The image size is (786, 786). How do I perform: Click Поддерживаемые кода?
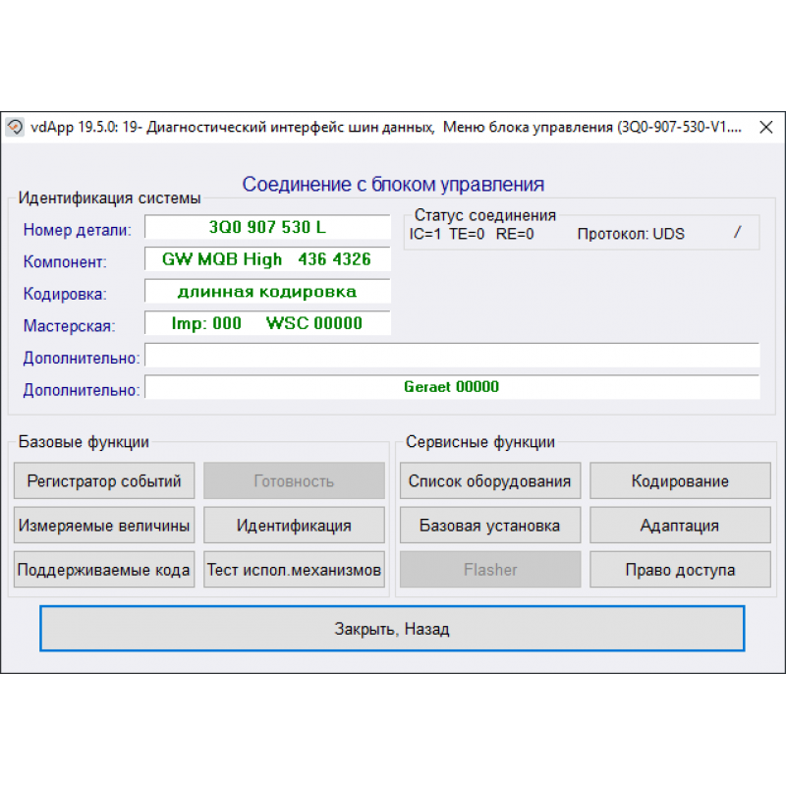[103, 569]
